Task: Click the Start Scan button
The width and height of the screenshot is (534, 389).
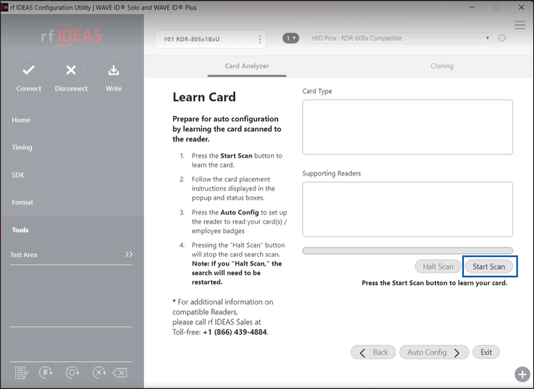Action: pos(489,267)
